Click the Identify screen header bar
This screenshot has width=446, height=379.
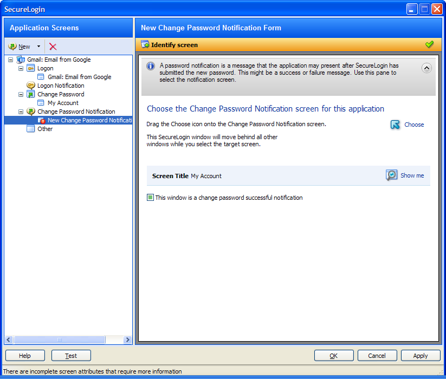point(288,45)
